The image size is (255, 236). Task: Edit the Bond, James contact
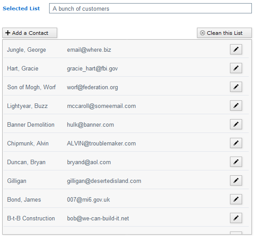(236, 199)
